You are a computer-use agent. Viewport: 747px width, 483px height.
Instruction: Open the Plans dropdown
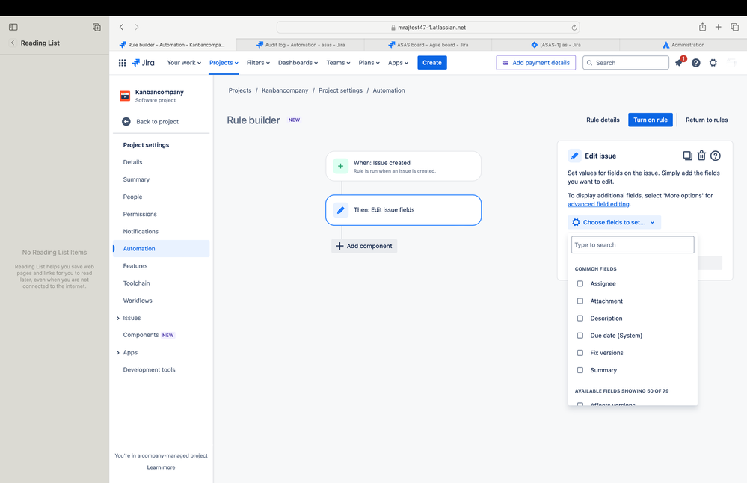coord(369,62)
